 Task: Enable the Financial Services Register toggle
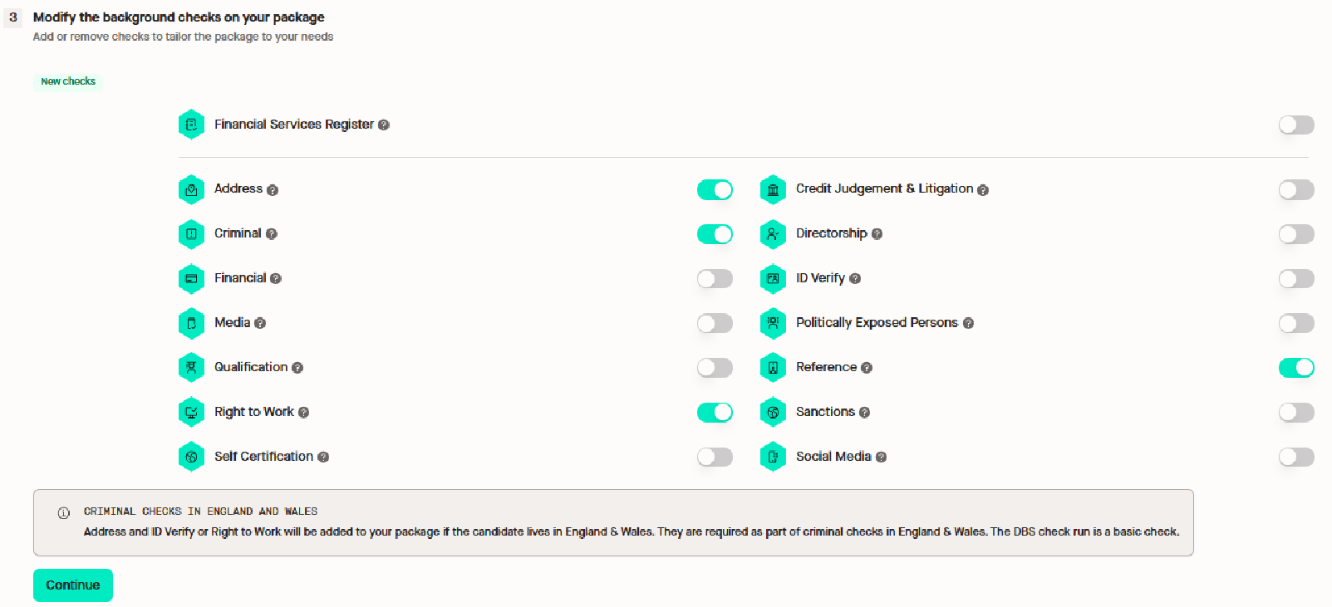click(x=1296, y=125)
